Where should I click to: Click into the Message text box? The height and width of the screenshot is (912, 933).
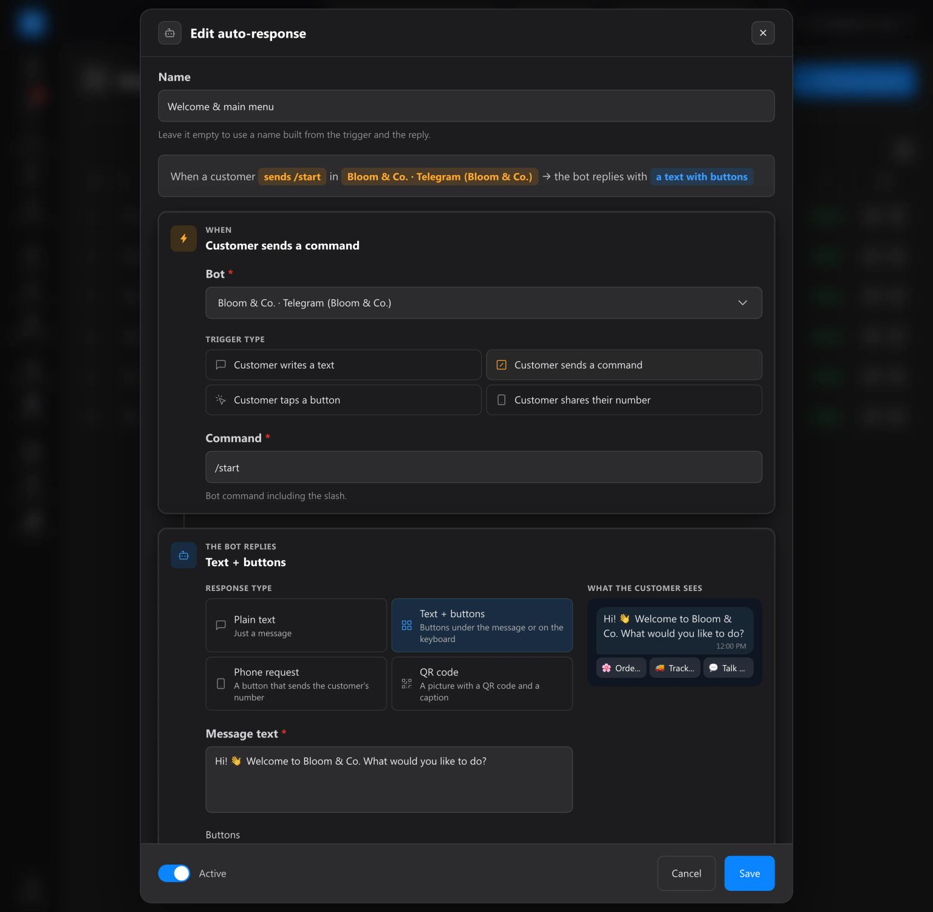click(389, 779)
